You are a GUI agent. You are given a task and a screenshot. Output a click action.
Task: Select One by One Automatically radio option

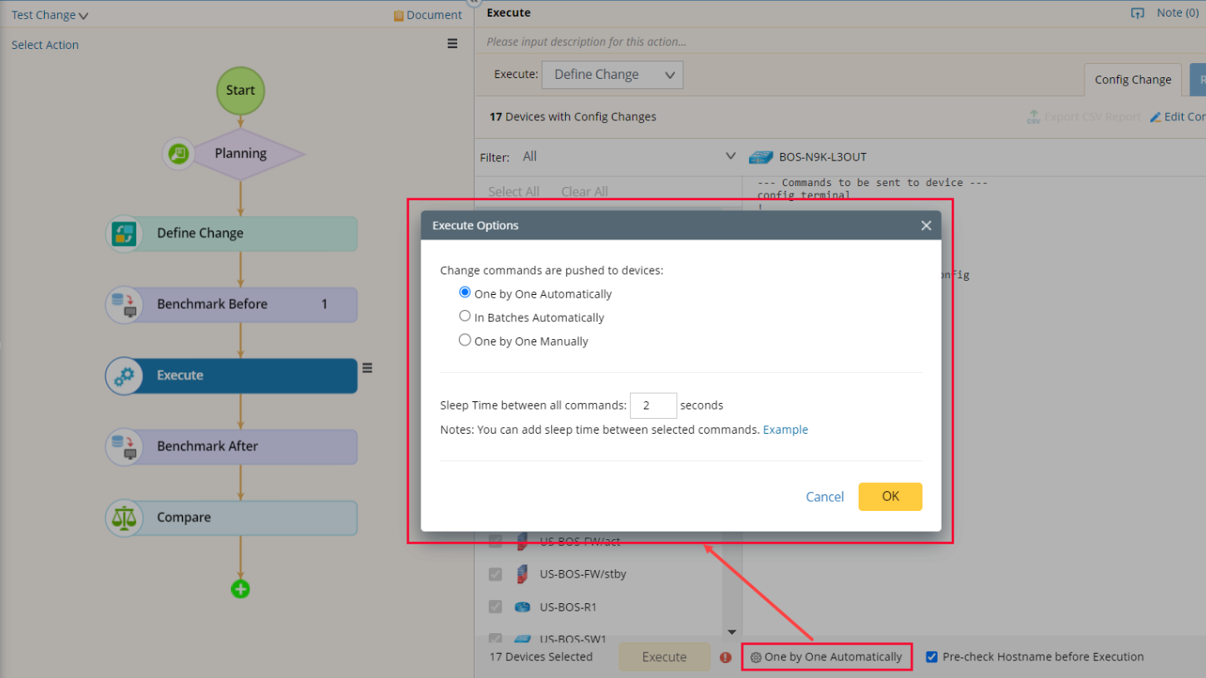tap(465, 292)
